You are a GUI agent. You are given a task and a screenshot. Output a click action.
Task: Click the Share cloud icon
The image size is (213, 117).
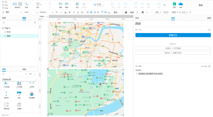[181, 4]
